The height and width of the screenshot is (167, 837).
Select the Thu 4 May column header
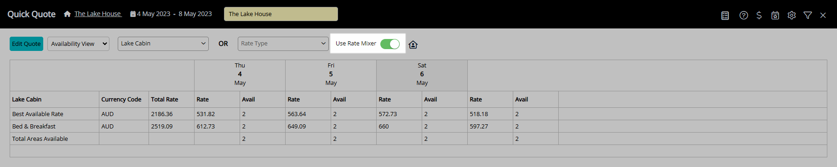click(240, 74)
